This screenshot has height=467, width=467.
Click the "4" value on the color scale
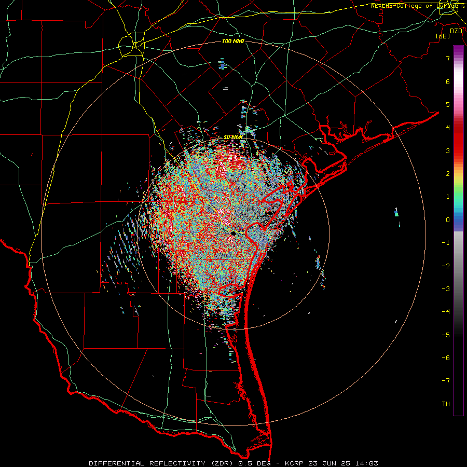[448, 128]
